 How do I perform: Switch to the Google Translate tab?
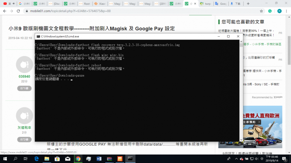coord(221,4)
